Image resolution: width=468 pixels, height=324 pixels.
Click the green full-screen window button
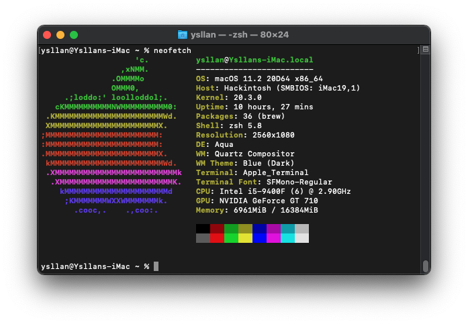74,35
